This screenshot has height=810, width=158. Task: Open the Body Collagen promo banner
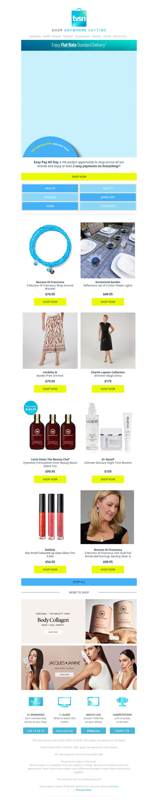[79, 621]
